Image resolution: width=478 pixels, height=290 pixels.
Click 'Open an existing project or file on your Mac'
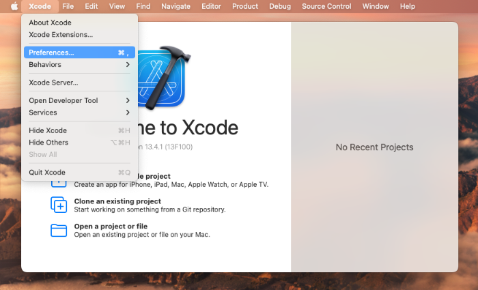coord(142,235)
